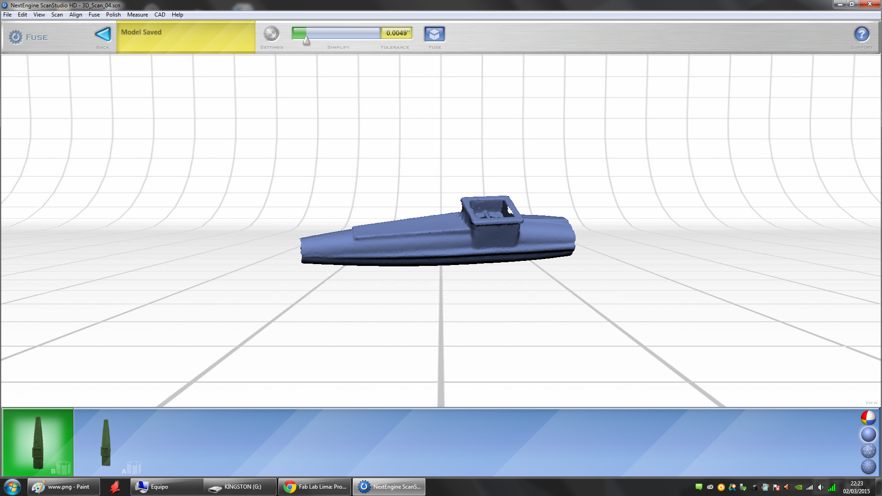
Task: Click the Back arrow icon
Action: click(x=103, y=34)
